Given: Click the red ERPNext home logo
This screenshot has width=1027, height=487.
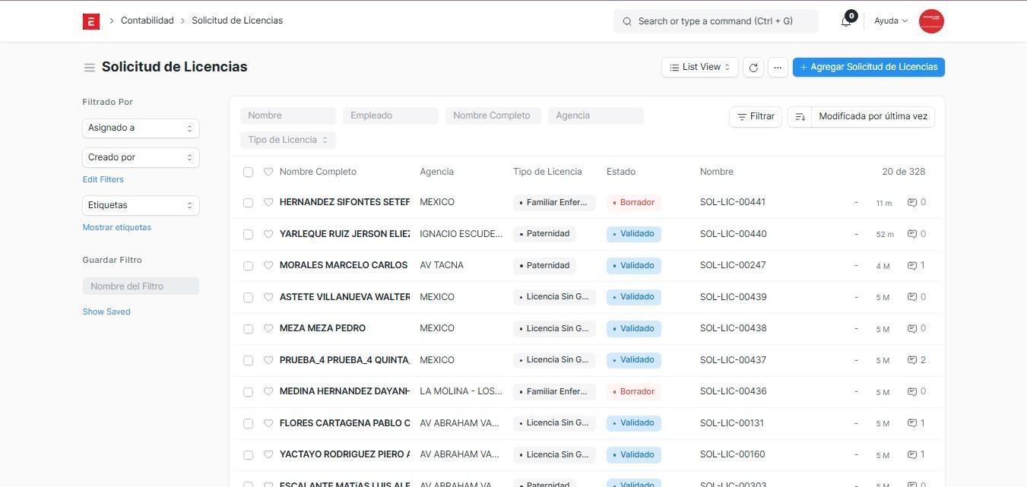Looking at the screenshot, I should (x=91, y=21).
